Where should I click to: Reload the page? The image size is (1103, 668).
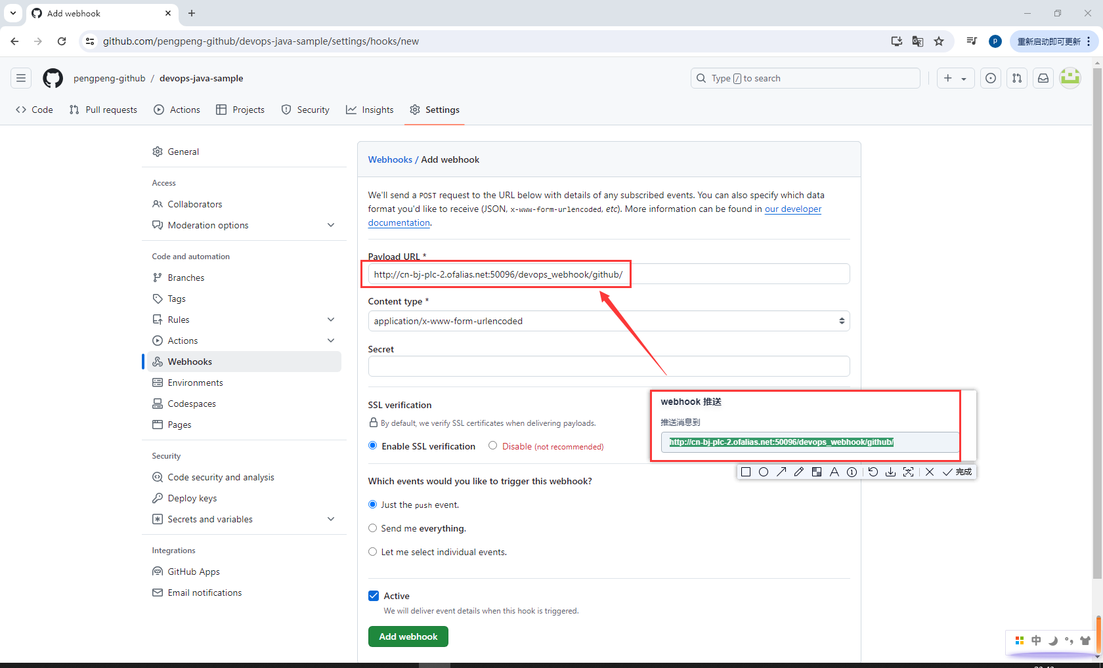[62, 41]
